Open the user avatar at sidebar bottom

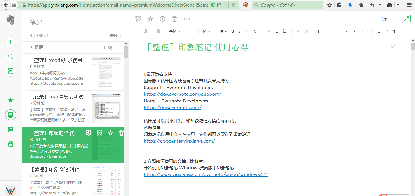[11, 191]
